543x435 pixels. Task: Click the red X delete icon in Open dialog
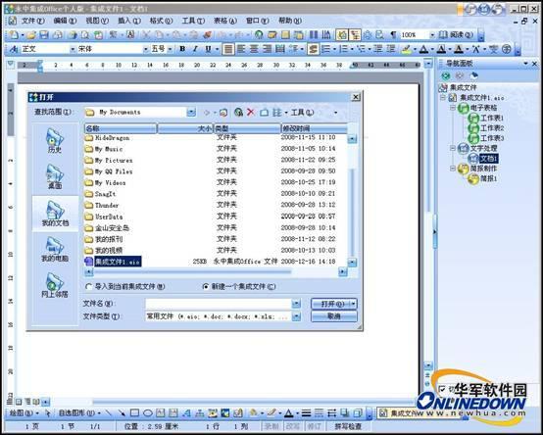click(251, 112)
